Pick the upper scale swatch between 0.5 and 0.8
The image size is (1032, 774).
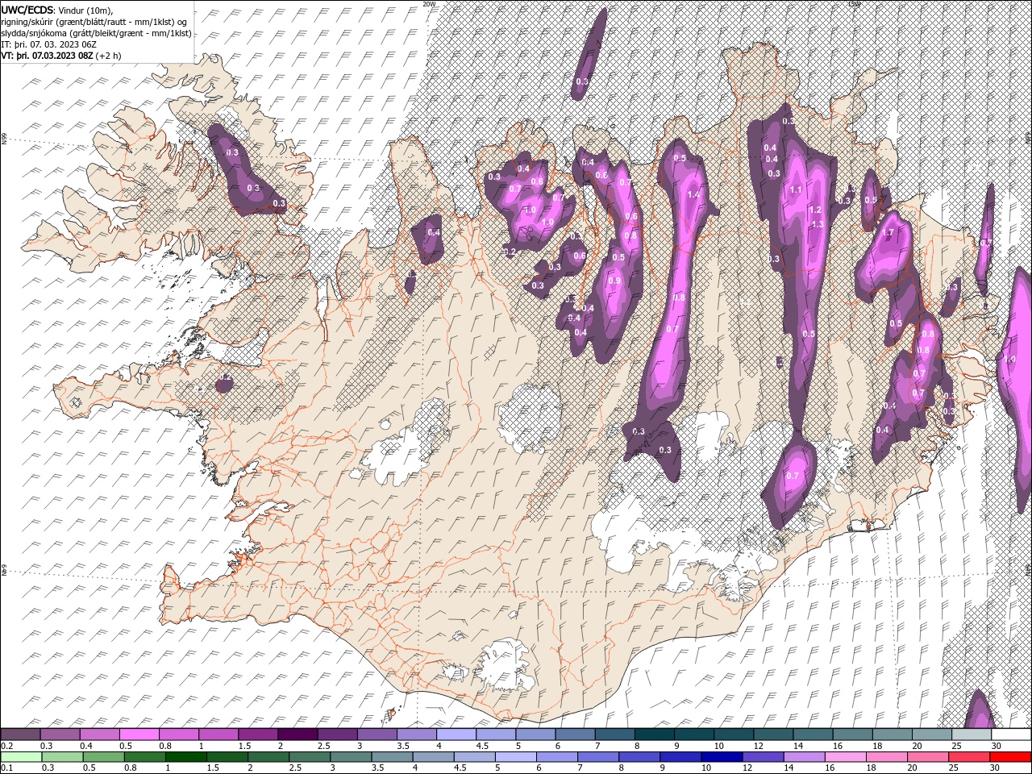click(139, 734)
